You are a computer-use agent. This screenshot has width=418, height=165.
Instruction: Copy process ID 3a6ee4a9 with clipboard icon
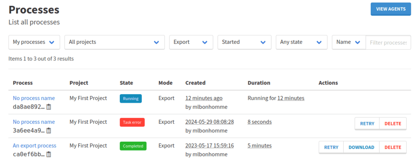pyautogui.click(x=49, y=130)
